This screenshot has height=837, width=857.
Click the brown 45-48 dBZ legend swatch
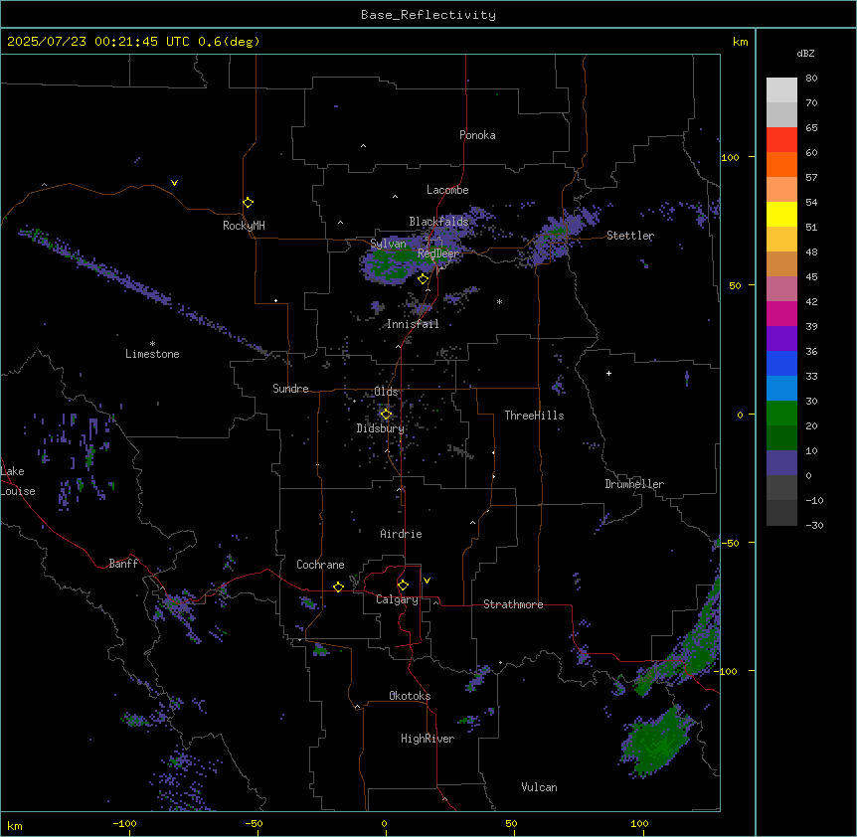pos(781,263)
